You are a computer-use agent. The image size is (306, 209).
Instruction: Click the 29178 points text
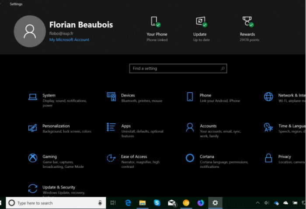click(x=250, y=40)
